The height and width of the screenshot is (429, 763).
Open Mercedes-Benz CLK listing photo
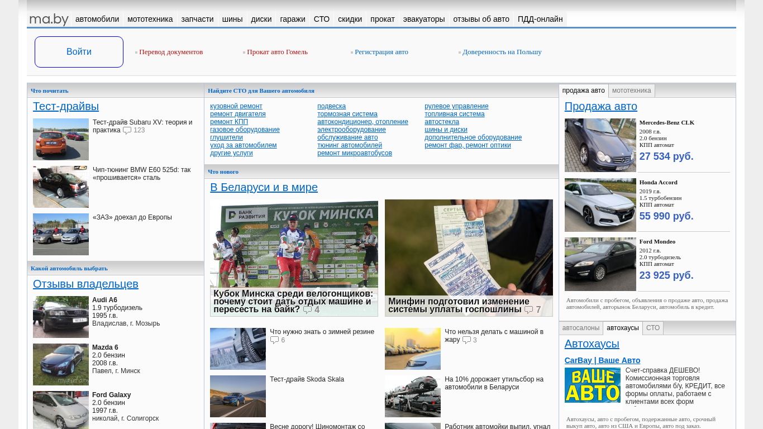[x=600, y=145]
